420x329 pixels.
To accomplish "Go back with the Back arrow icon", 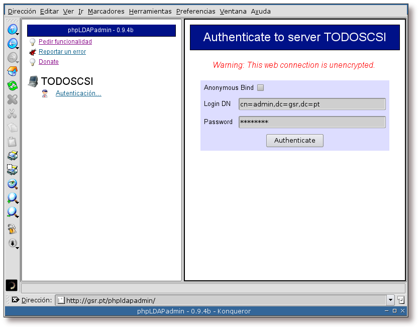I will 12,44.
